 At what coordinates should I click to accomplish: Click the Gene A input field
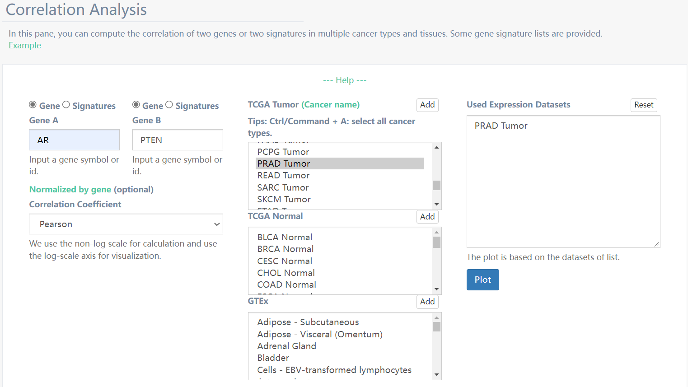click(74, 140)
